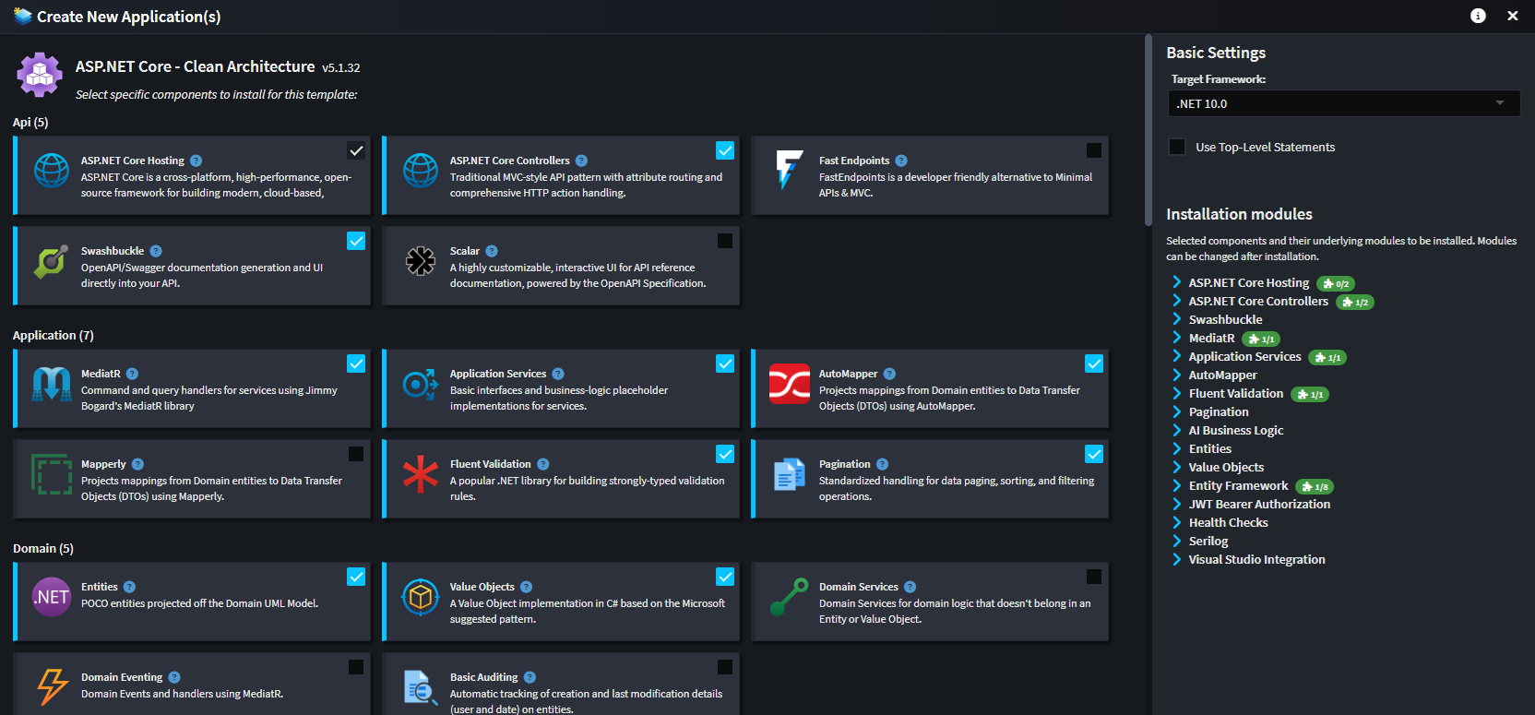
Task: Expand the MediatR module list
Action: (1176, 338)
